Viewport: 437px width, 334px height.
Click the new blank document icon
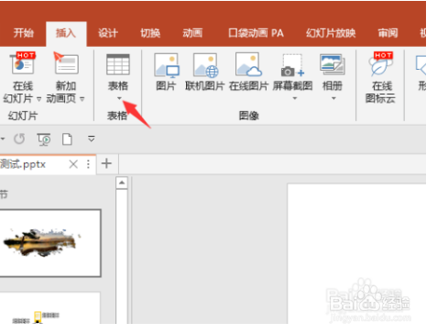click(67, 139)
